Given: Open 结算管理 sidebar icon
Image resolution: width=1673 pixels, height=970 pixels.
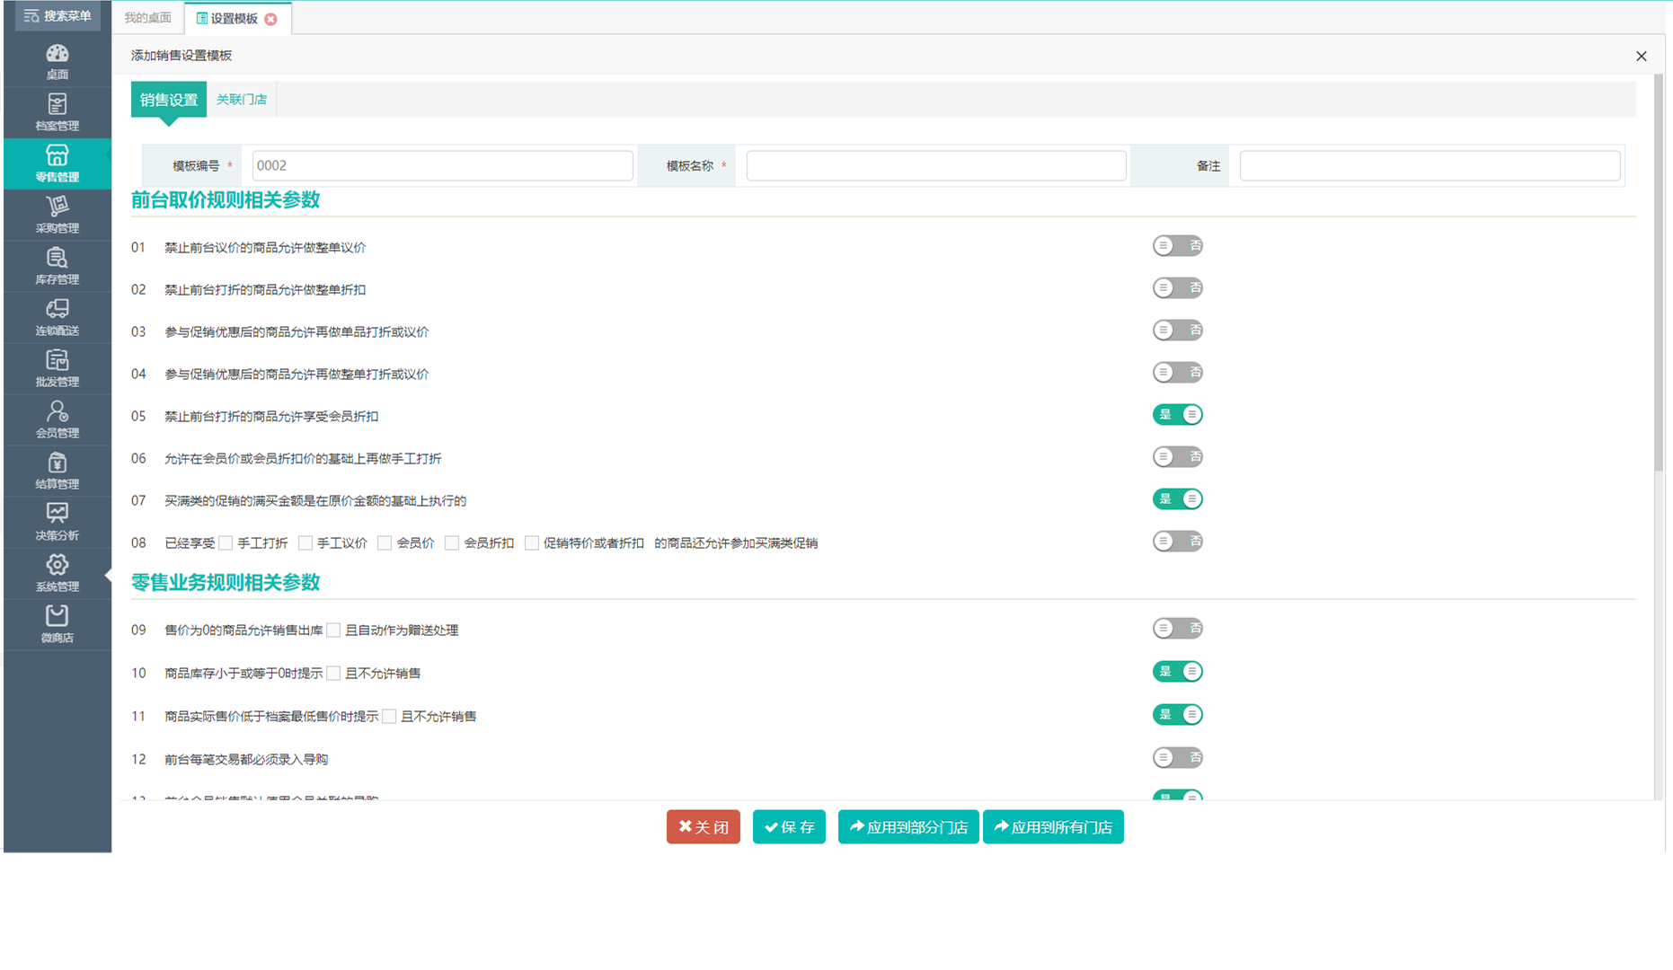Looking at the screenshot, I should [57, 471].
